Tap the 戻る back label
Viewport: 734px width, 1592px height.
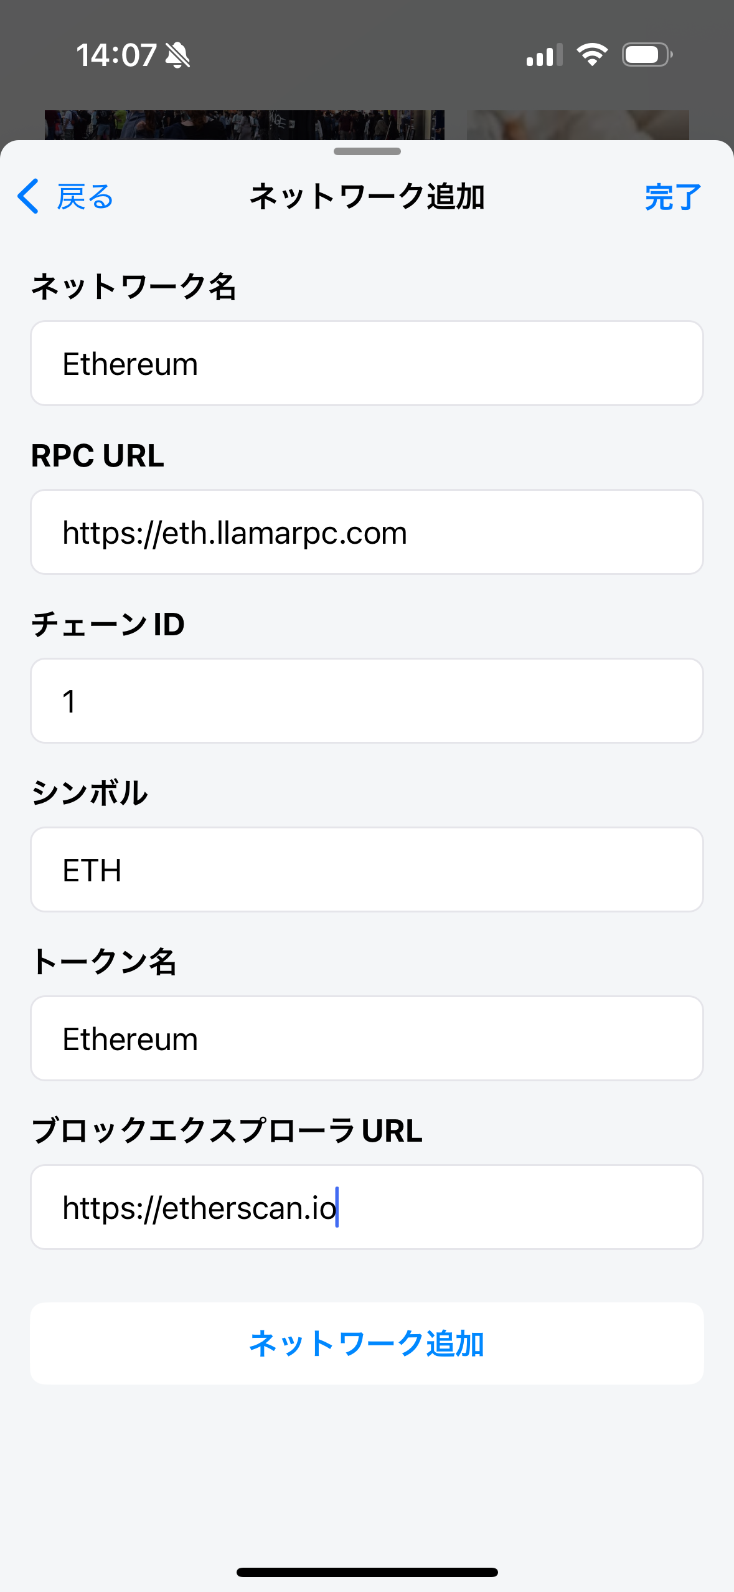point(85,197)
